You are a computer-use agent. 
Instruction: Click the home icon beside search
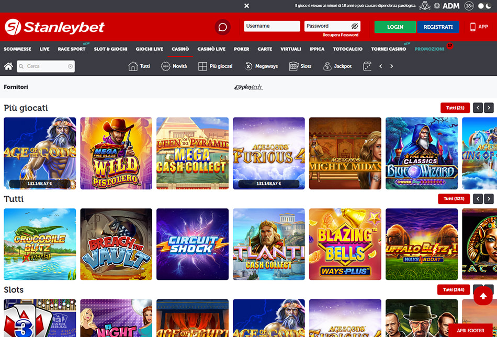tap(8, 66)
